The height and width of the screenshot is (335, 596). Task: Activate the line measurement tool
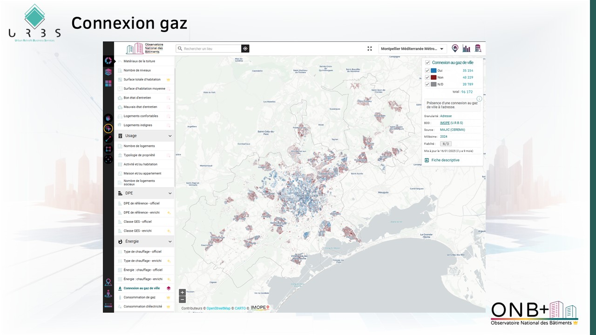tap(108, 139)
